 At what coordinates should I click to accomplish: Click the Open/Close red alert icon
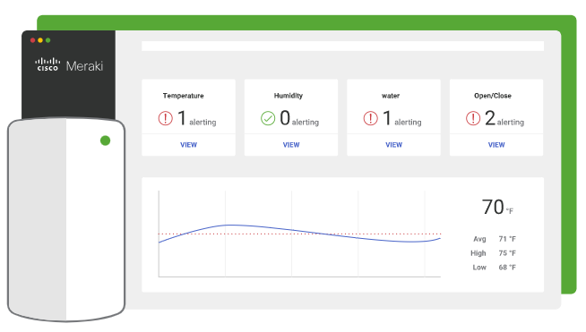pos(473,118)
